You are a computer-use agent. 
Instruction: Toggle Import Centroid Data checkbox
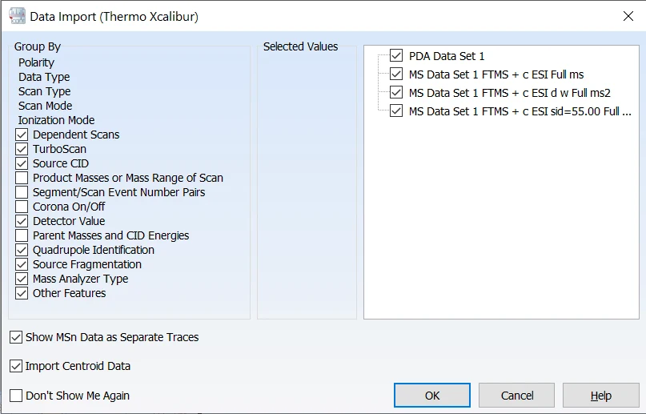point(16,366)
